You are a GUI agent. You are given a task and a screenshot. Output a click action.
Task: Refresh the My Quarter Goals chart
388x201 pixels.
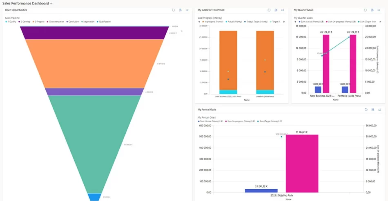point(366,10)
